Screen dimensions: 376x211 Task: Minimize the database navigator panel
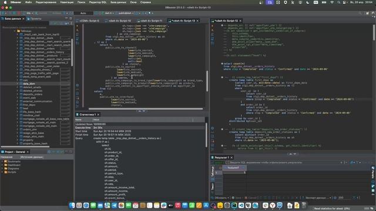click(66, 18)
